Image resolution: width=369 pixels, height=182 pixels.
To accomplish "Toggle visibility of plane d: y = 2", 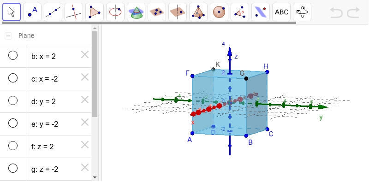I will click(x=13, y=100).
